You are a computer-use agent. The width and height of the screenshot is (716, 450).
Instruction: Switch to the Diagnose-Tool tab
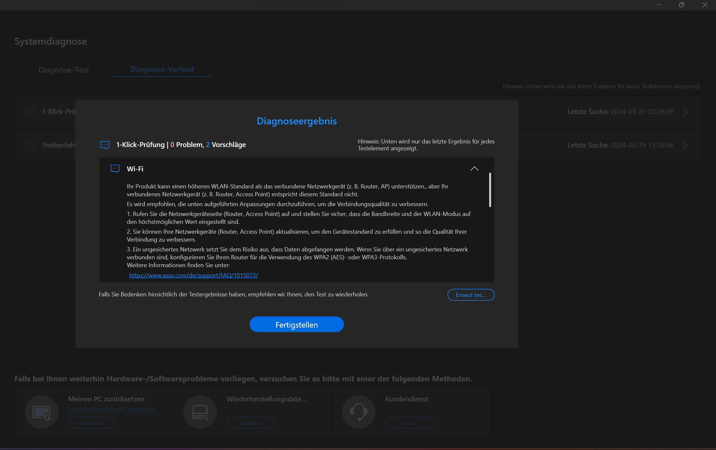(64, 70)
